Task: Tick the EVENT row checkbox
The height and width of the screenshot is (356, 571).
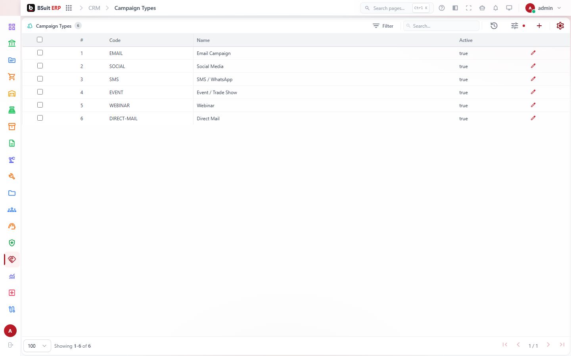Action: [x=40, y=92]
